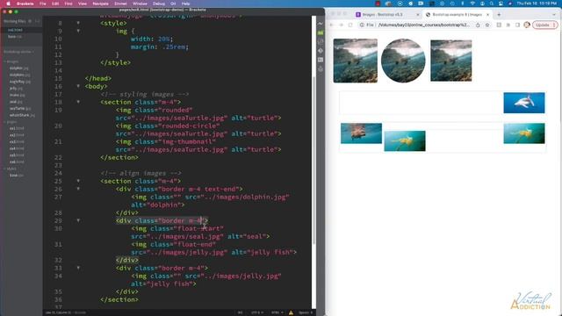Click the linting warning triangle in status bar
562x316 pixels.
(x=291, y=312)
